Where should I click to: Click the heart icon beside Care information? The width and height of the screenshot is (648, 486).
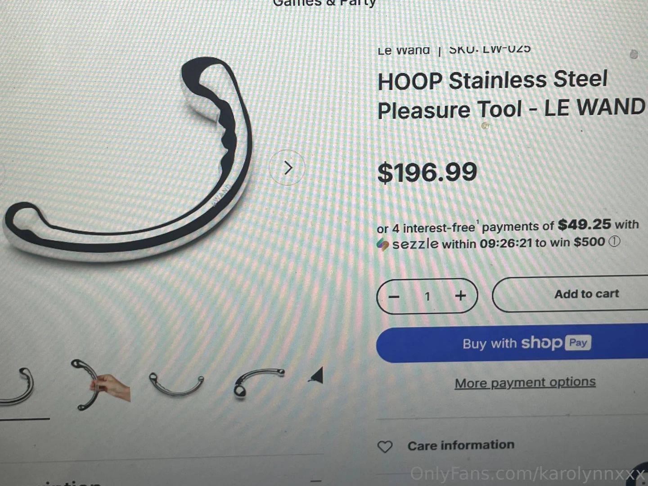(x=385, y=446)
